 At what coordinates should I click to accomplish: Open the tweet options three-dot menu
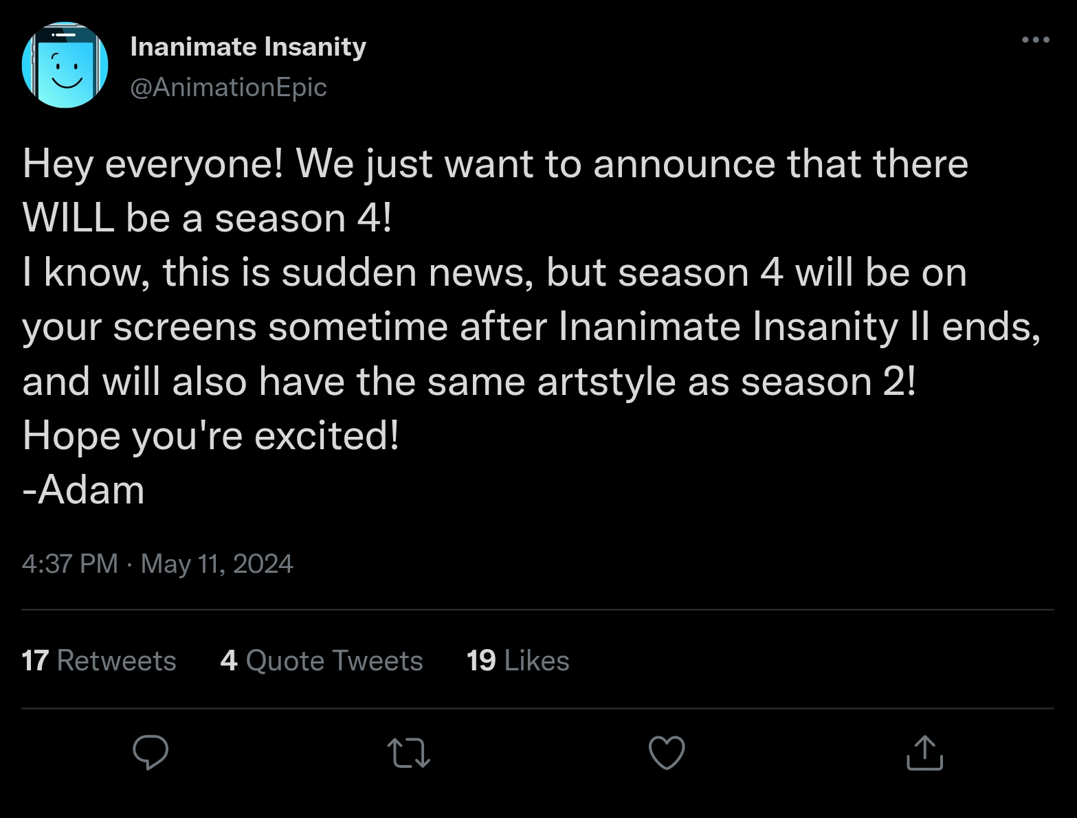[1034, 40]
